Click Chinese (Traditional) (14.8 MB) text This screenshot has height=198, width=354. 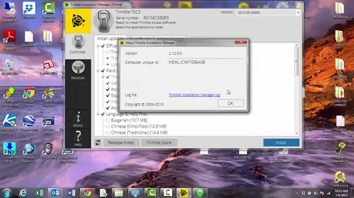click(139, 133)
